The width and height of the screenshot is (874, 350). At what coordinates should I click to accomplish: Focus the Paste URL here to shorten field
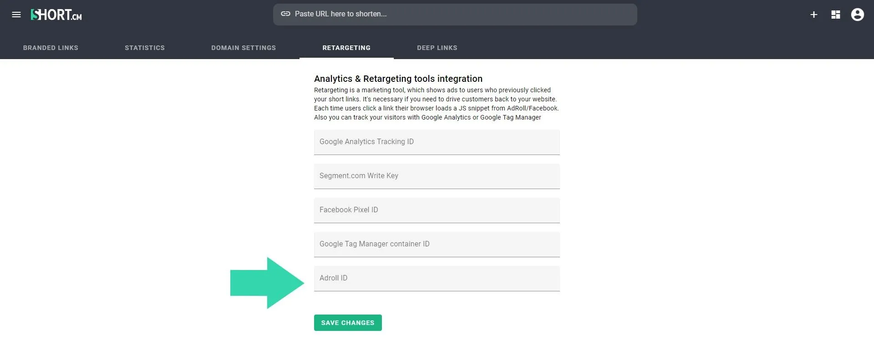455,14
